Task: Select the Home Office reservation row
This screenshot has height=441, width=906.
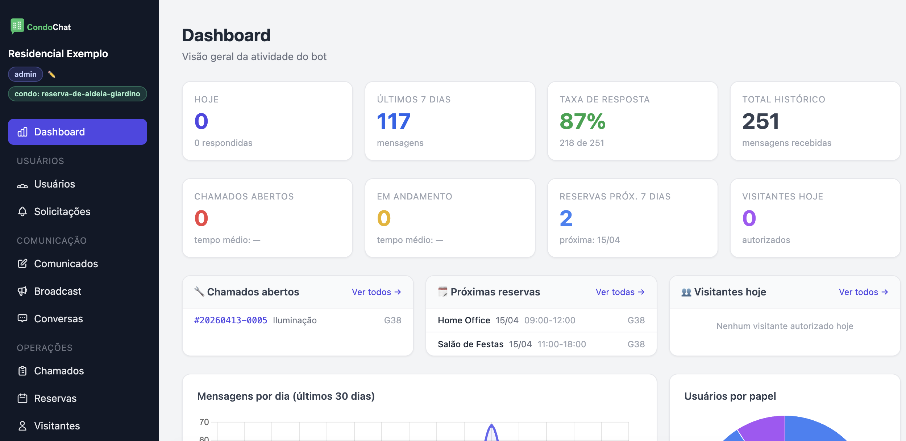Action: coord(541,320)
